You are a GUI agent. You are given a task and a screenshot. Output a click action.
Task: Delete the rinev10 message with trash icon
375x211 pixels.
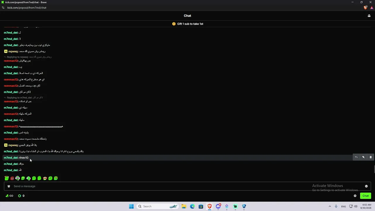pyautogui.click(x=371, y=157)
